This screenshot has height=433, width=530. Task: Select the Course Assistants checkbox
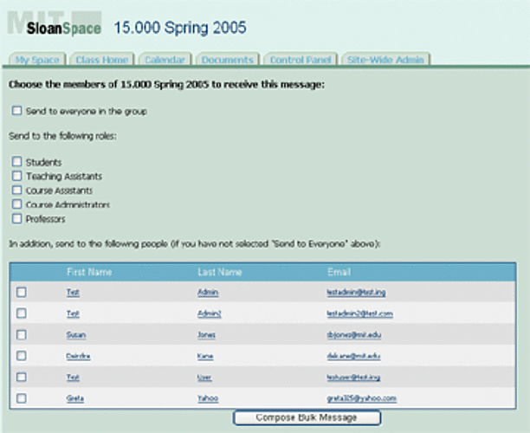16,191
